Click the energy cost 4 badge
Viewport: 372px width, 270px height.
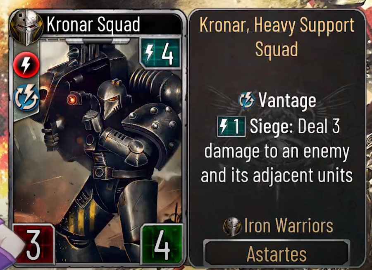160,53
